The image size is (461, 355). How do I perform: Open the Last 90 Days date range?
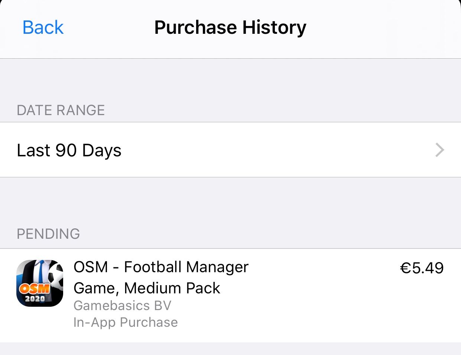coord(230,150)
